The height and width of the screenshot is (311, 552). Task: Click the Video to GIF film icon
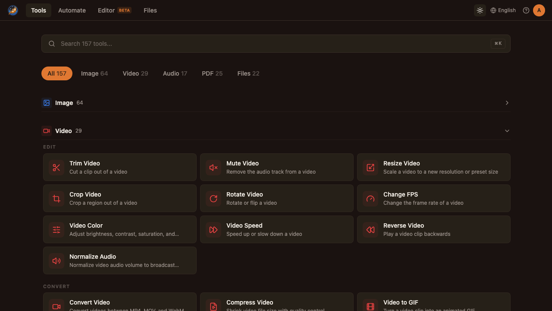[370, 306]
